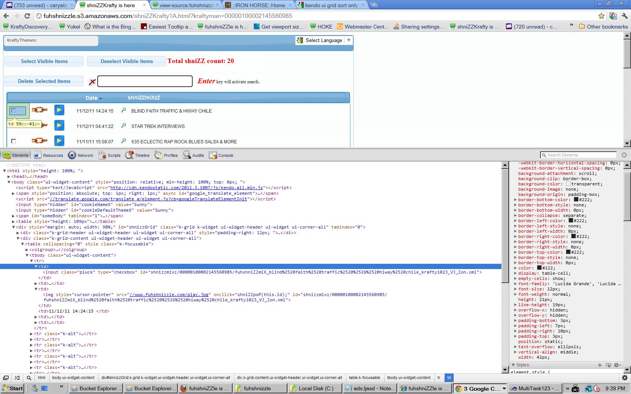Open the Scripts panel
Screen dimensions: 631x394
(x=109, y=155)
